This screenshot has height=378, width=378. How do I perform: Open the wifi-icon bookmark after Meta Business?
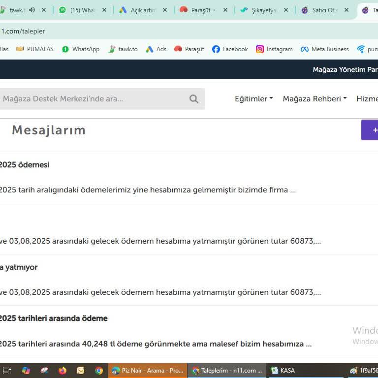pos(367,49)
